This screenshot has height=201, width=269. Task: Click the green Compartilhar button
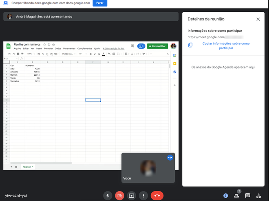157,46
